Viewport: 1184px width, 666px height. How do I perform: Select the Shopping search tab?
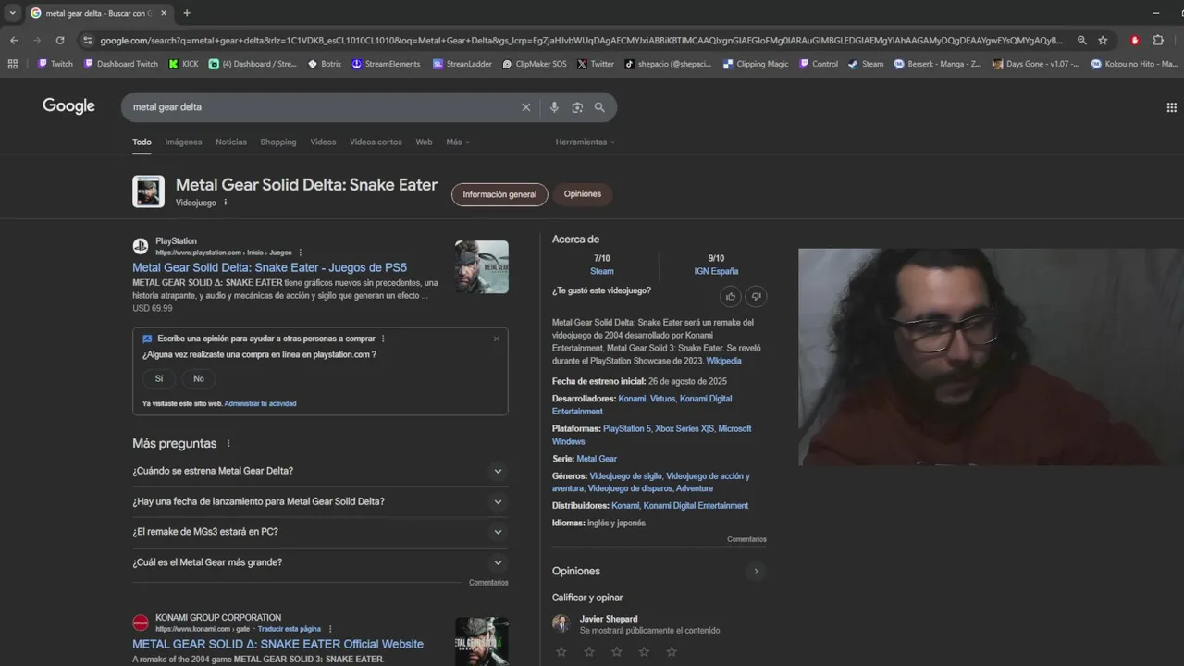coord(278,142)
